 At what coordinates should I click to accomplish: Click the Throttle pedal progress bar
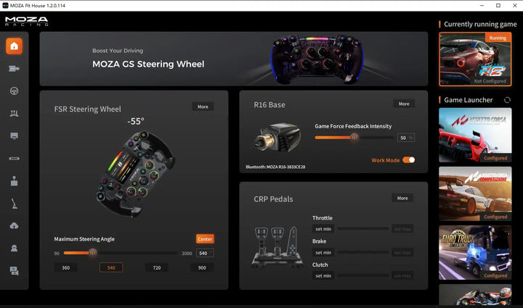click(x=363, y=229)
